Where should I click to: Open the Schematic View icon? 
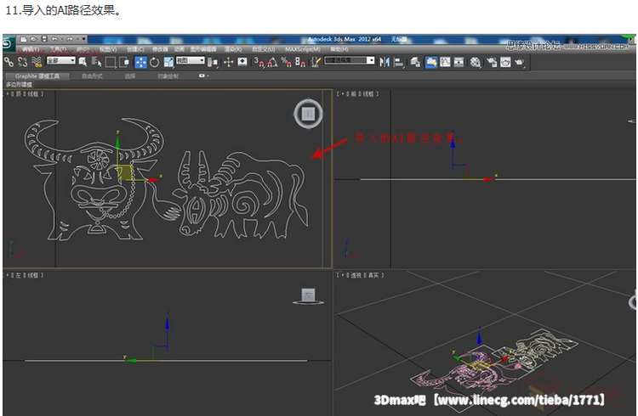pos(459,62)
